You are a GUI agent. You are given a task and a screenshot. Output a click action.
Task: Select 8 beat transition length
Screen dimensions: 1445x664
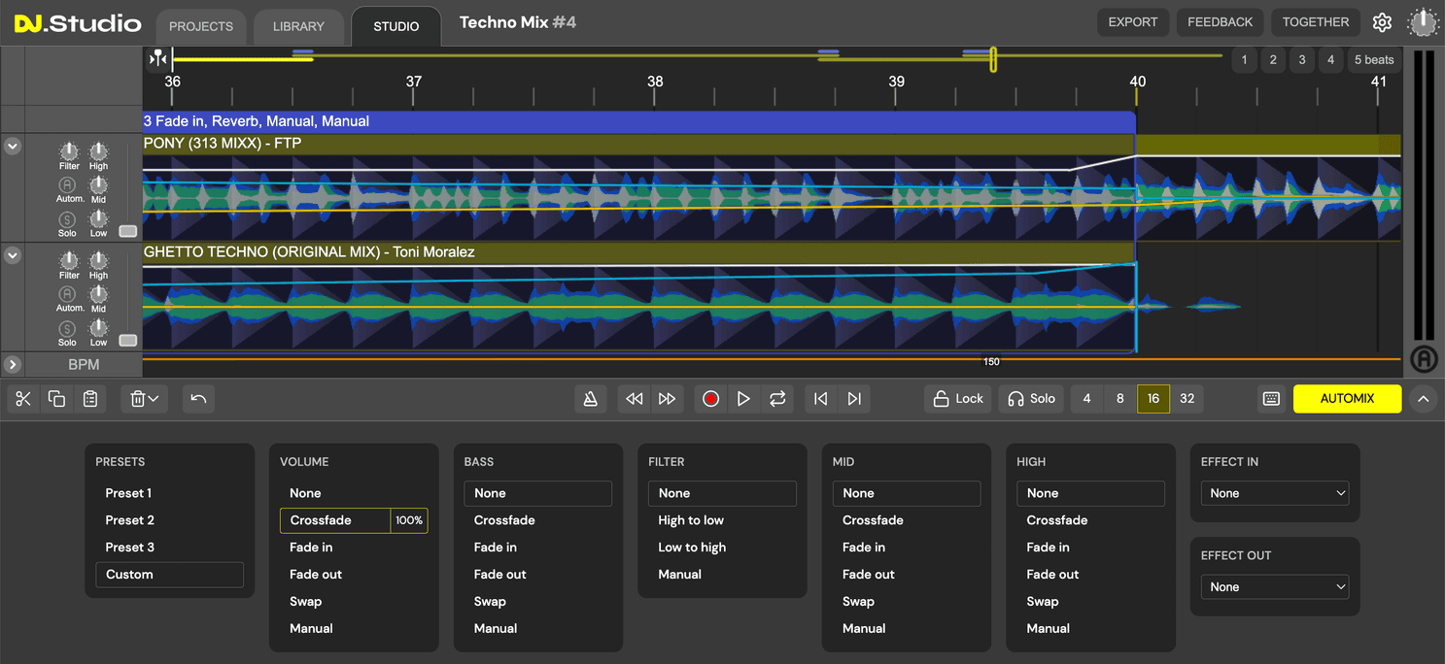tap(1120, 399)
